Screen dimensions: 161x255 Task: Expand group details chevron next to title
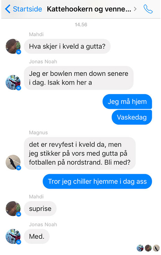click(x=135, y=9)
